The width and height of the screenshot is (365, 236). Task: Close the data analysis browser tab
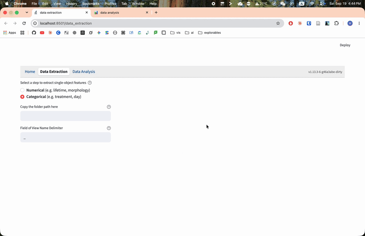click(147, 13)
